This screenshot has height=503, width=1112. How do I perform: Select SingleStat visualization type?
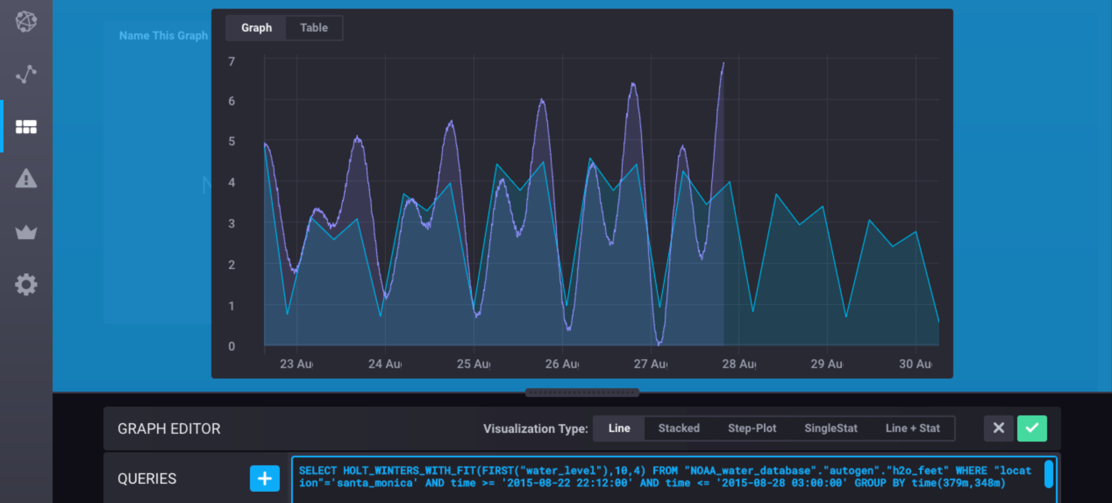(830, 428)
